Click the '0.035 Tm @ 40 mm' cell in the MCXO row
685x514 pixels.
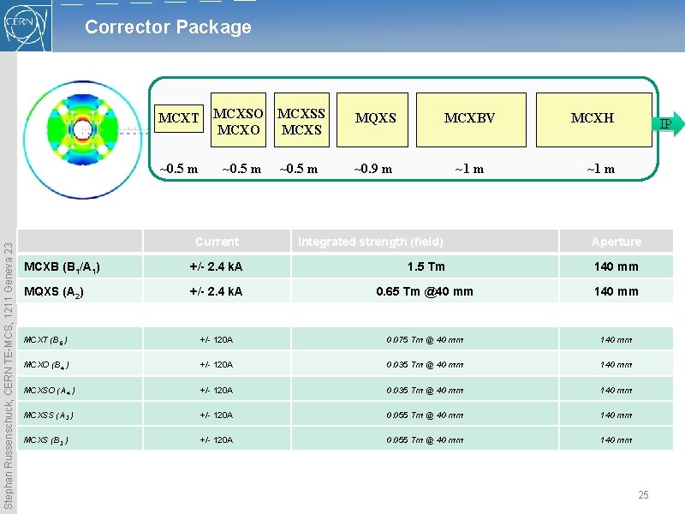click(425, 364)
